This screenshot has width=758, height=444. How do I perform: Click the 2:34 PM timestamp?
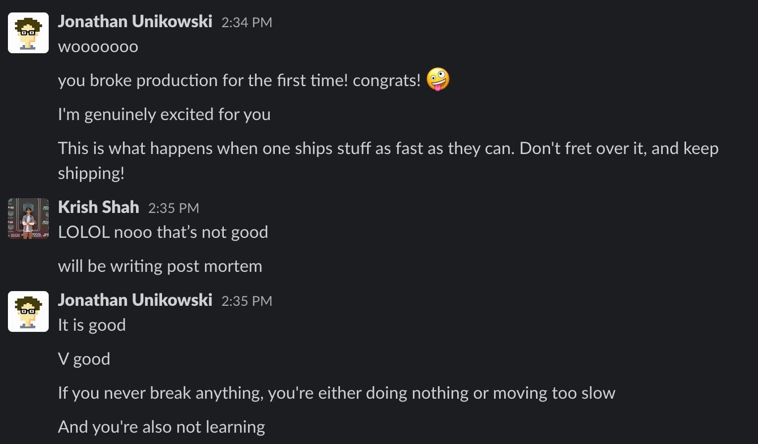click(x=246, y=23)
